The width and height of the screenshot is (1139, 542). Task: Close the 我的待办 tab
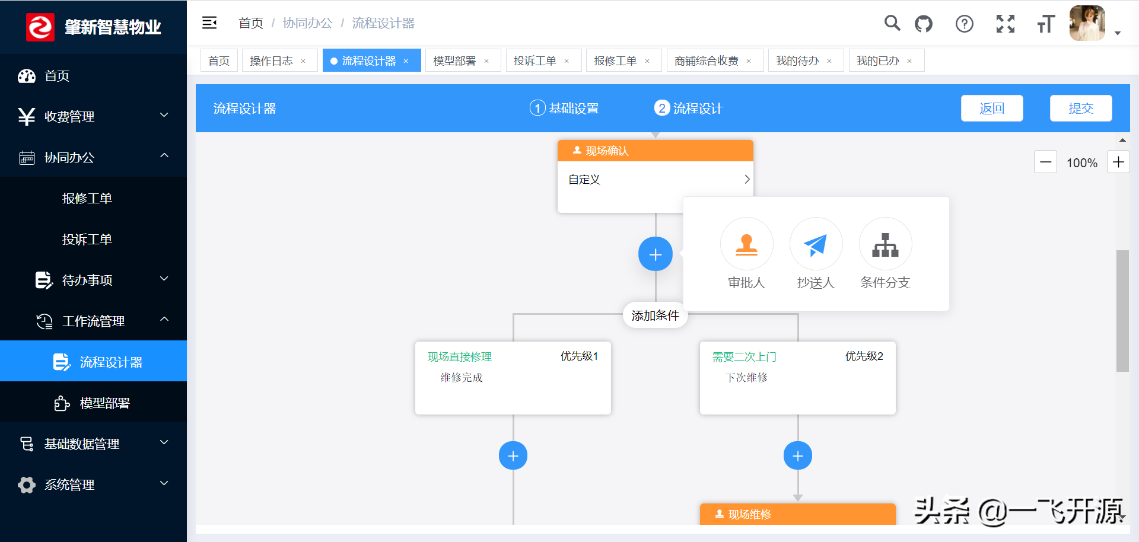[x=829, y=61]
